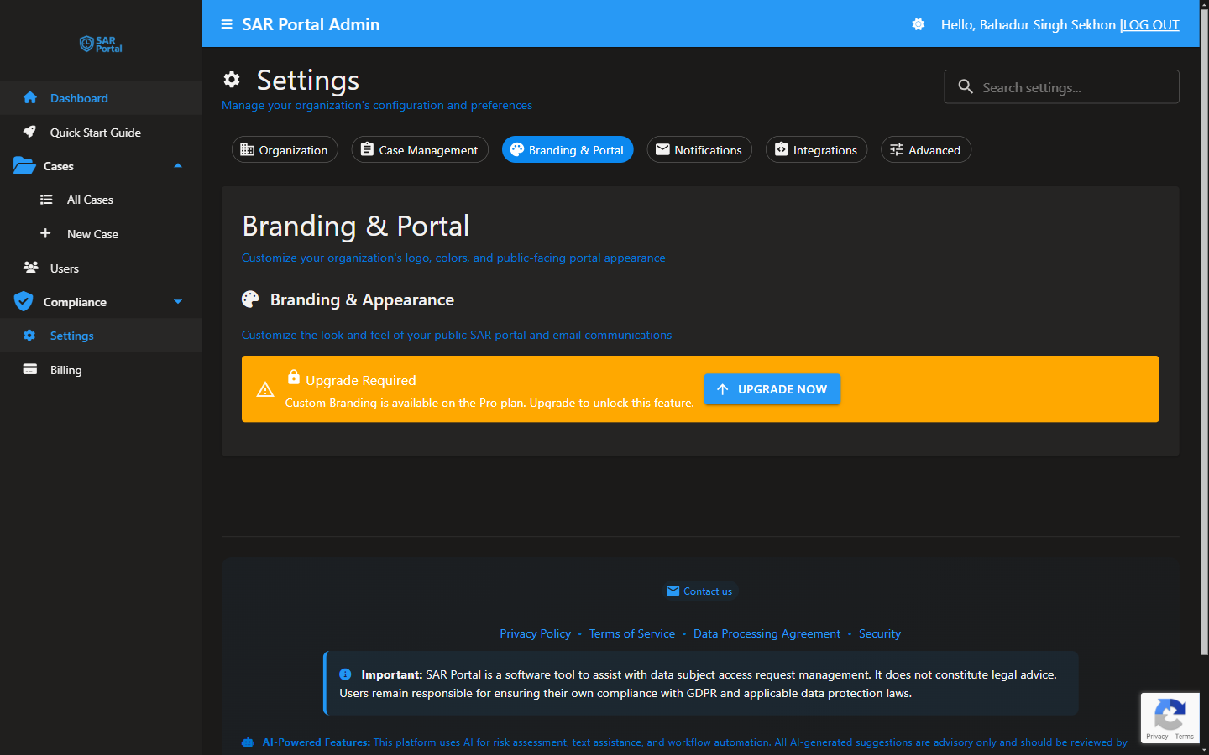
Task: Open the Advanced settings tab
Action: [x=925, y=149]
